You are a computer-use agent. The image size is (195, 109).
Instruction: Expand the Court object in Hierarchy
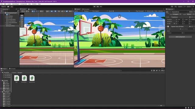[5, 24]
